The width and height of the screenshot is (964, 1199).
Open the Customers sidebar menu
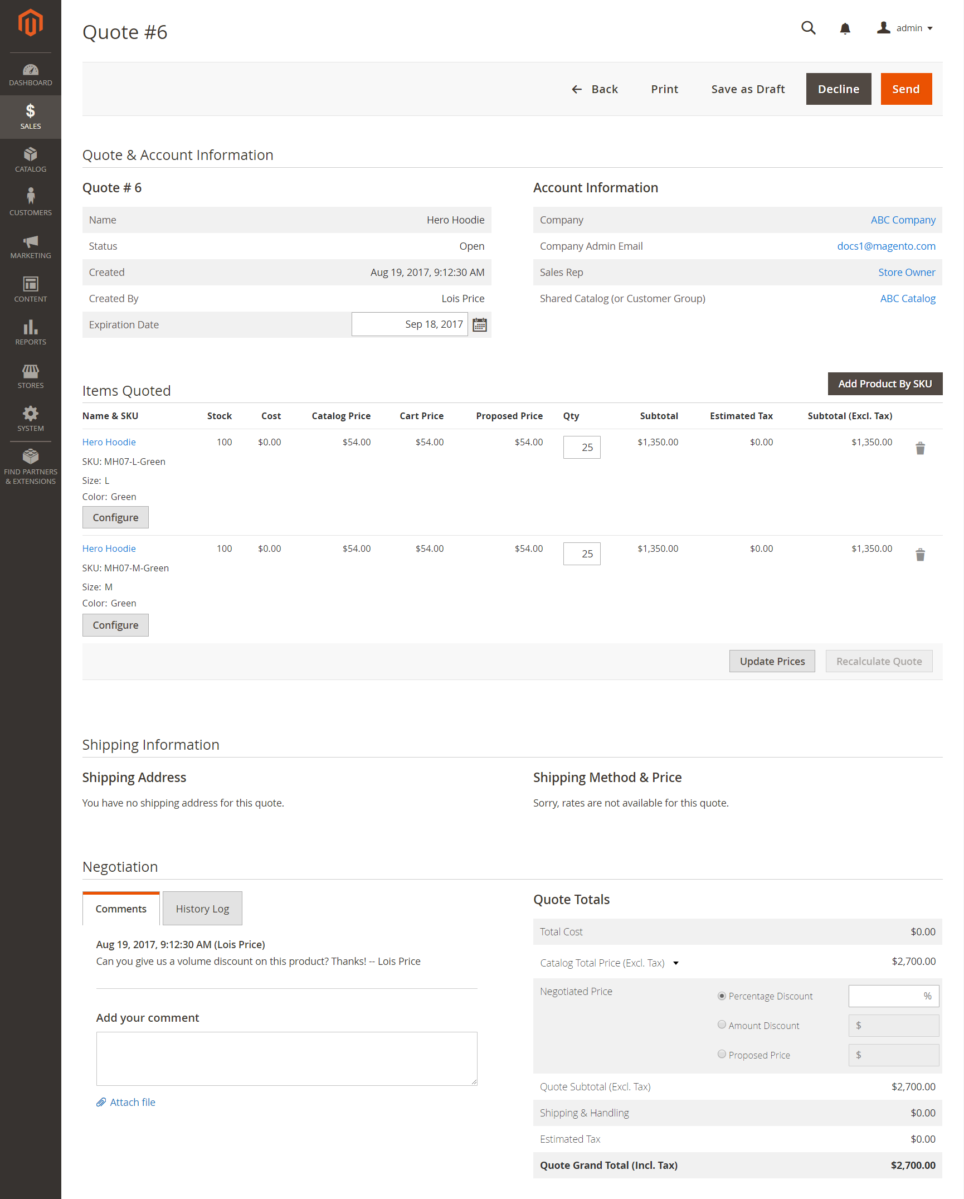tap(31, 203)
